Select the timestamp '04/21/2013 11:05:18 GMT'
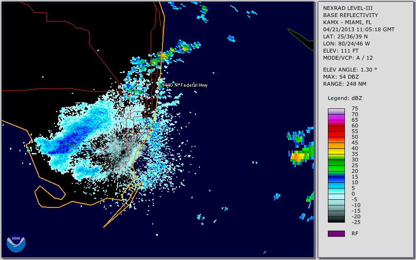This screenshot has height=260, width=416. pyautogui.click(x=359, y=29)
